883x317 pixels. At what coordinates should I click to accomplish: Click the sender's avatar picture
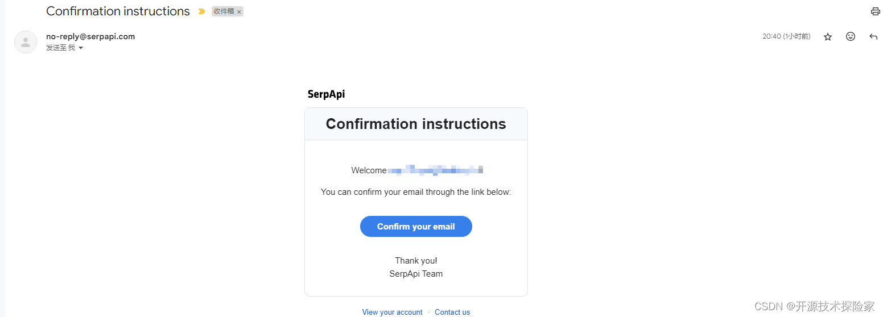point(26,41)
